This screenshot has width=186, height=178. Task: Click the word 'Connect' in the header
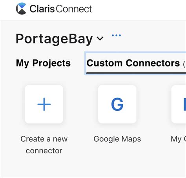point(74,9)
